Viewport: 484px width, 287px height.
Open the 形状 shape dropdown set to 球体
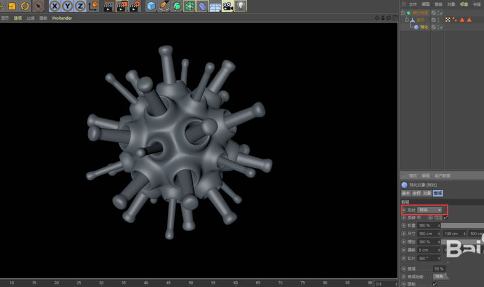tap(430, 210)
